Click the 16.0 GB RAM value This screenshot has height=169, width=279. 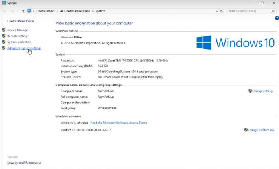pyautogui.click(x=103, y=66)
